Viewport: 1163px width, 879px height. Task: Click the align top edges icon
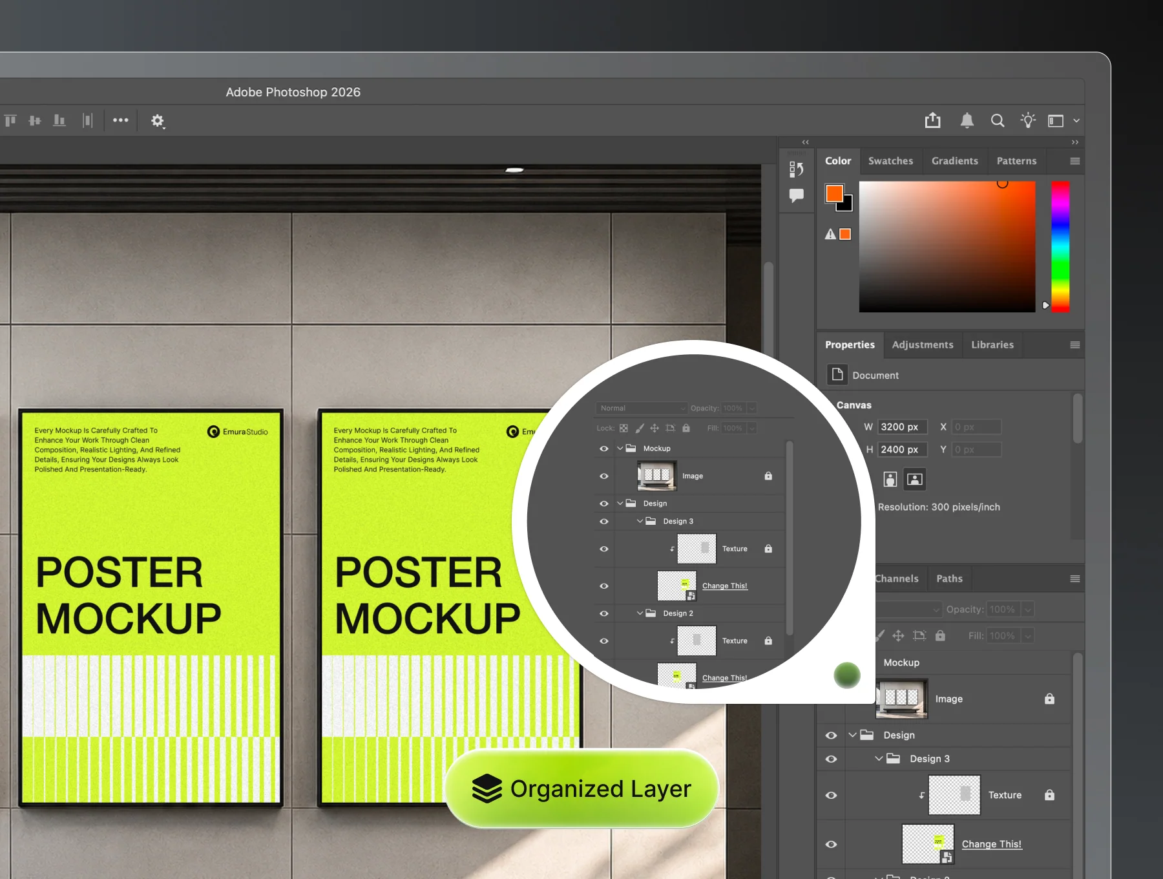[x=10, y=120]
